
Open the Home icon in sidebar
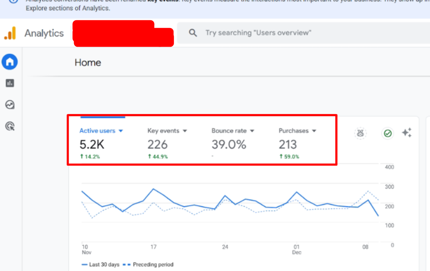tap(10, 62)
